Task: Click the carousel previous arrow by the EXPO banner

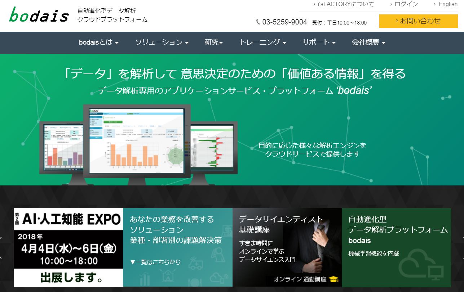Action: click(x=1, y=248)
